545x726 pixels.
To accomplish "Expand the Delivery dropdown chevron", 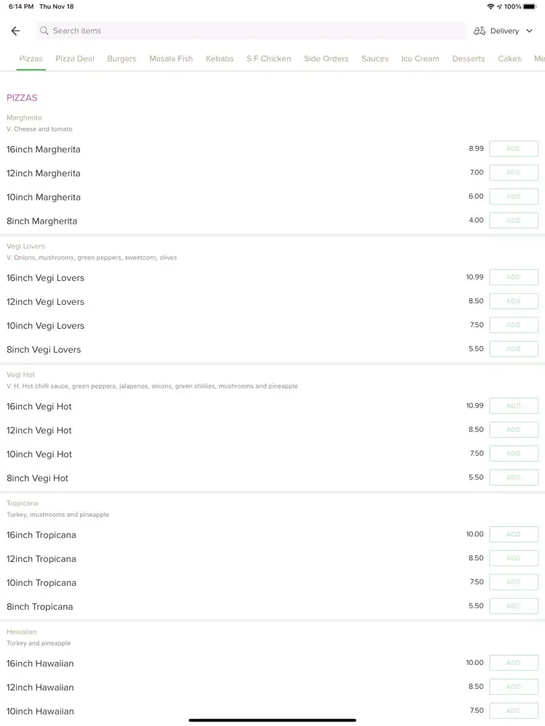I will pos(529,31).
